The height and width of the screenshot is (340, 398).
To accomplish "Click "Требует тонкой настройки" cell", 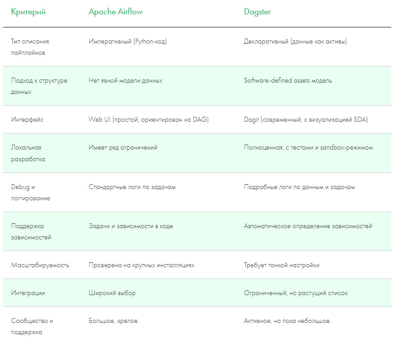I will 282,265.
